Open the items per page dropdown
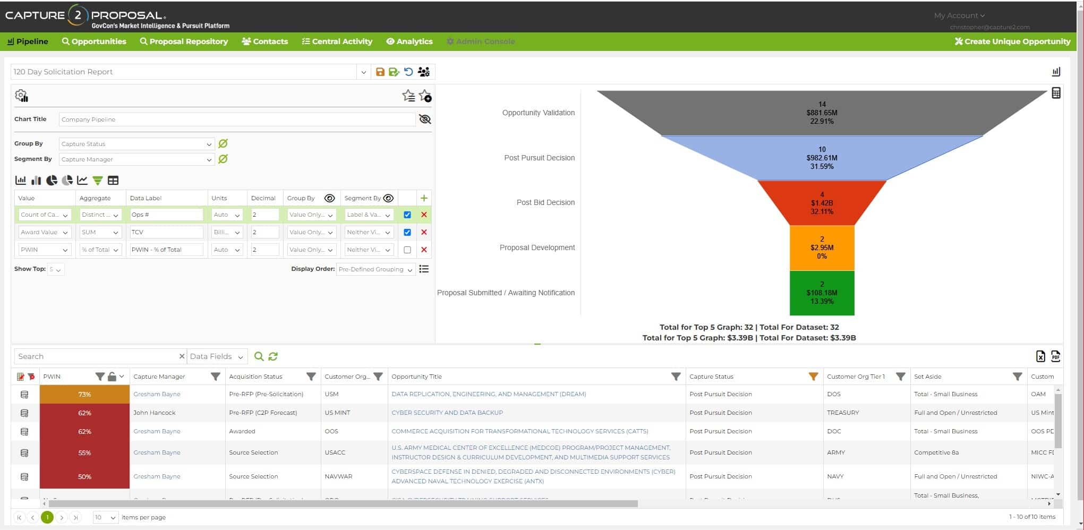1084x530 pixels. 105,517
